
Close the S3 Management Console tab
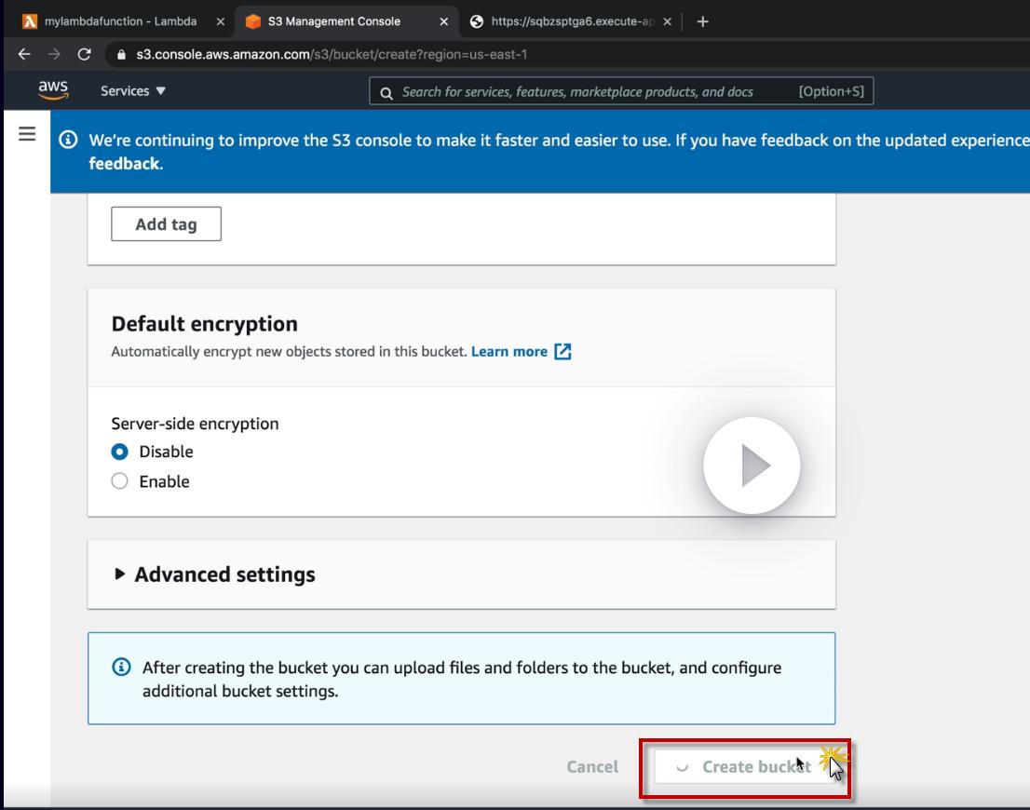click(x=443, y=20)
